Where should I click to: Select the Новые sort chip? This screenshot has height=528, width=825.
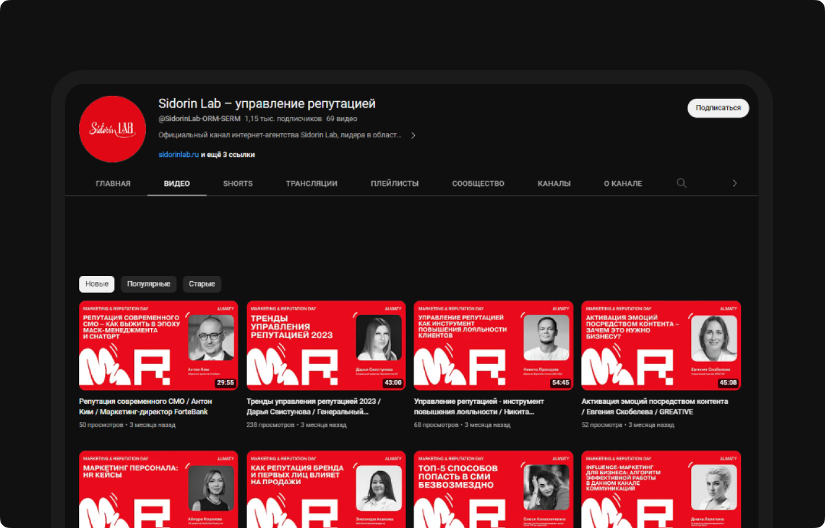pyautogui.click(x=97, y=284)
